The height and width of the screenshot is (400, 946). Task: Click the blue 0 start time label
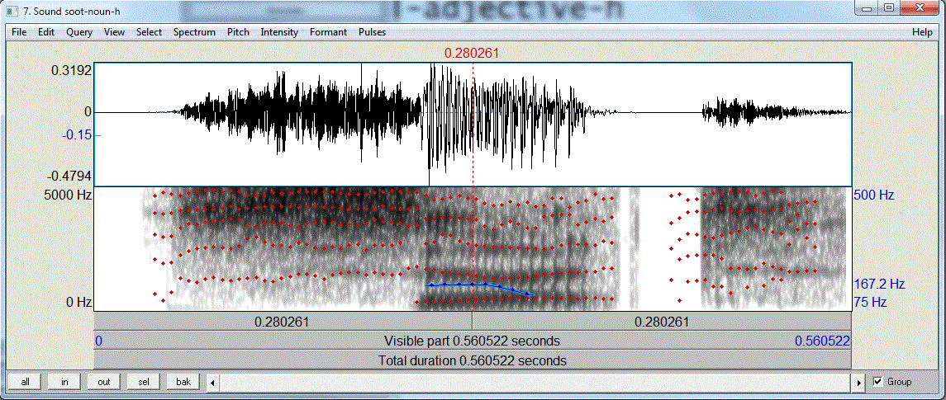pos(99,341)
